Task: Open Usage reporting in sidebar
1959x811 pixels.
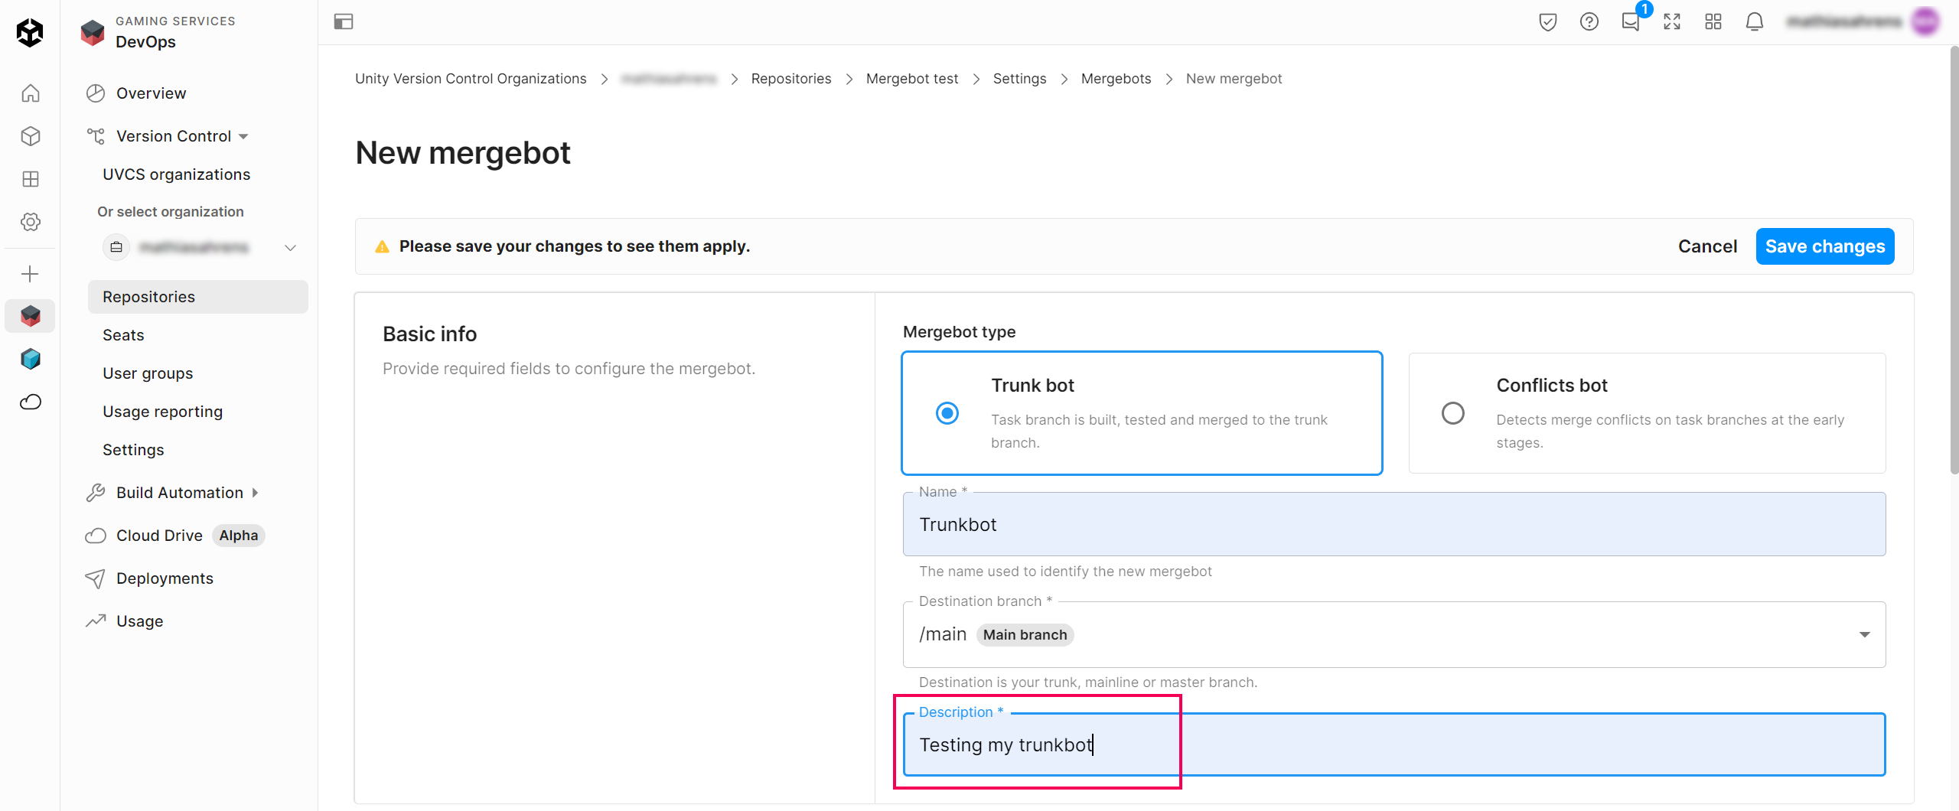Action: click(x=162, y=412)
